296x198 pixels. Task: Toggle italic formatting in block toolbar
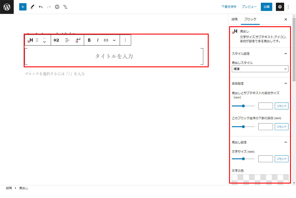[x=98, y=40]
